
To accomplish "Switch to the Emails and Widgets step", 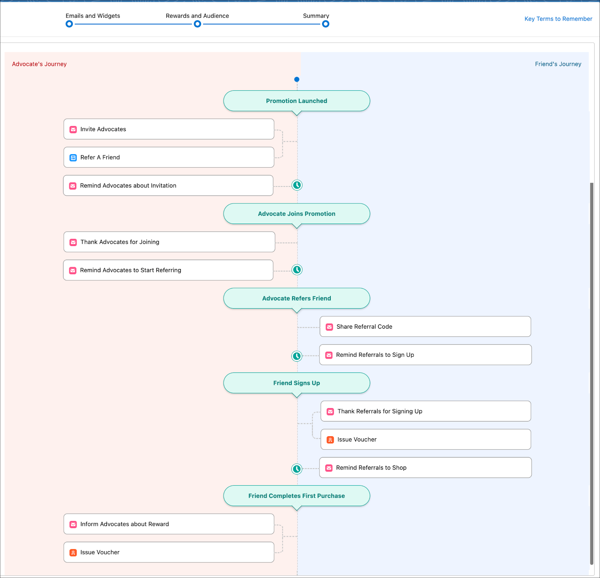I will 69,24.
